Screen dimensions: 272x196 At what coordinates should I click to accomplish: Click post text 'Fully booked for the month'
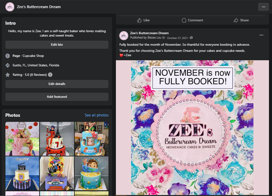click(184, 45)
